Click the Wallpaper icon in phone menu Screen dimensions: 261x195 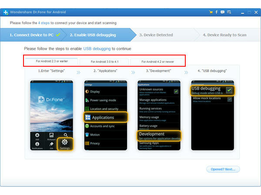coord(51,135)
